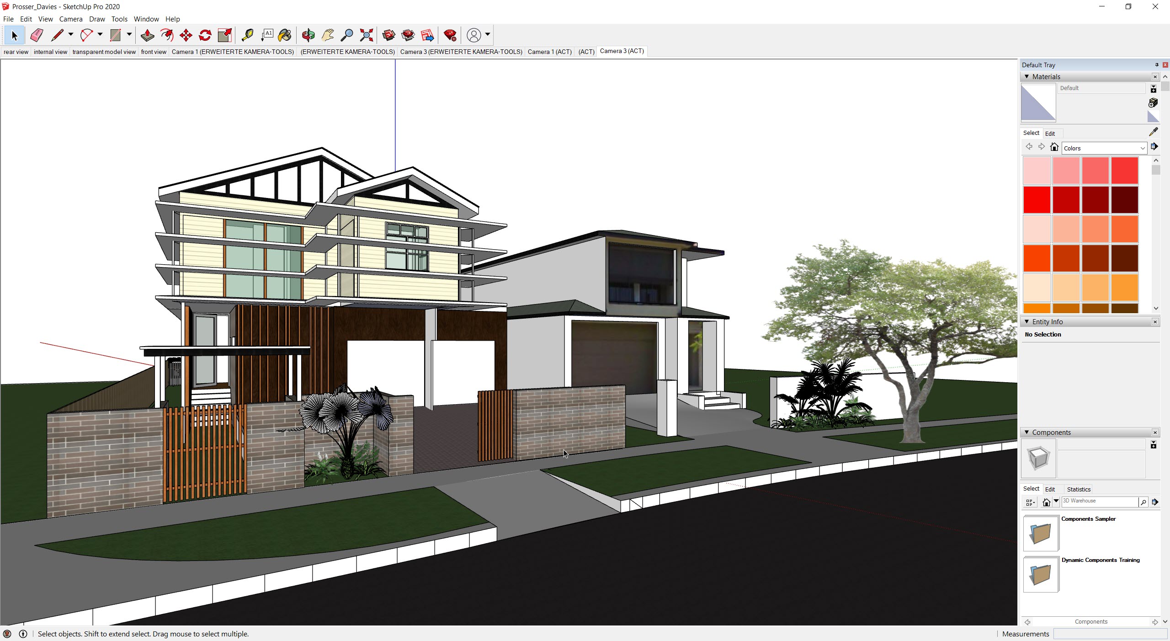Viewport: 1170px width, 641px height.
Task: Choose the Arc tool
Action: click(86, 35)
